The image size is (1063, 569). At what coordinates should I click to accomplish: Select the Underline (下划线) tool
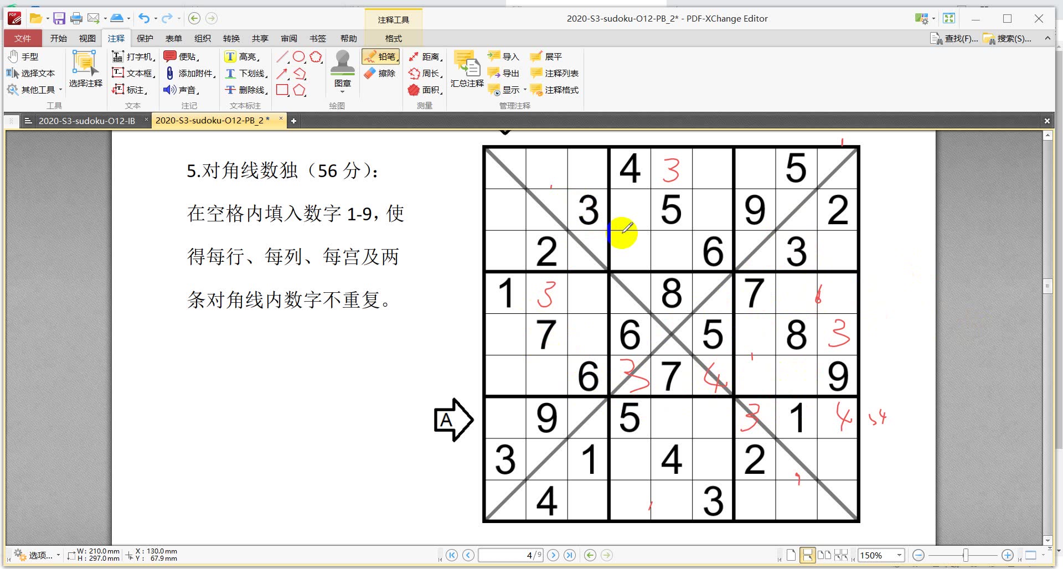(246, 73)
